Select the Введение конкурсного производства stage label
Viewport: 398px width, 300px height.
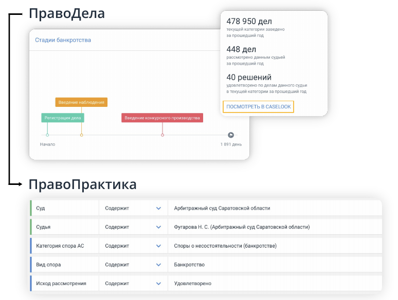click(162, 118)
